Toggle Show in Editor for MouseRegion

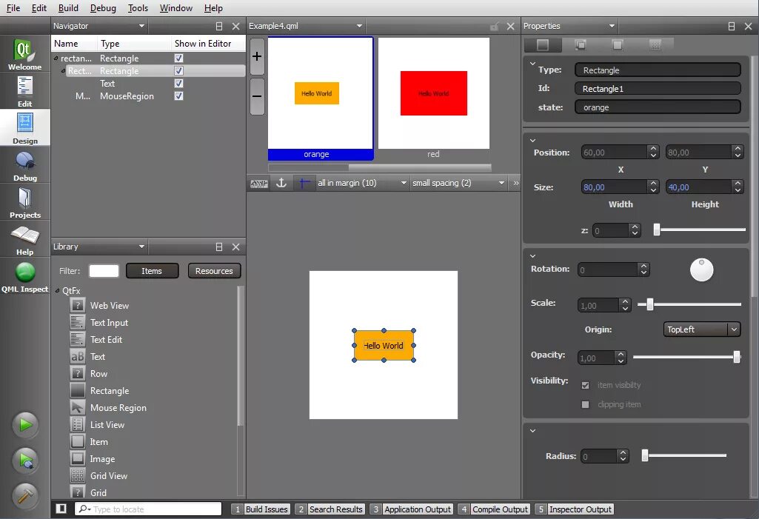click(x=178, y=96)
